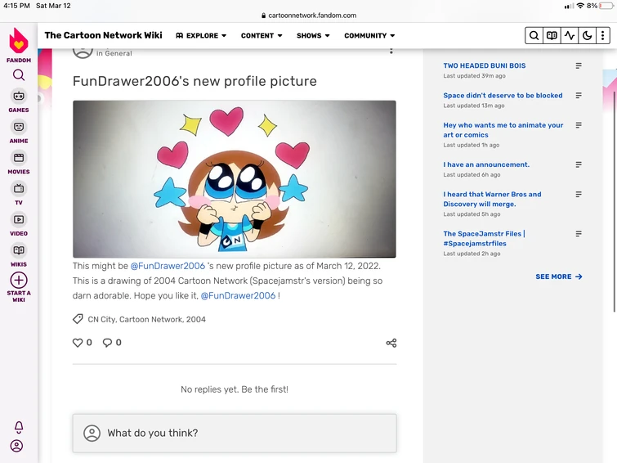
Task: Open the TWO HEADED BUNI BOIS post
Action: 485,65
